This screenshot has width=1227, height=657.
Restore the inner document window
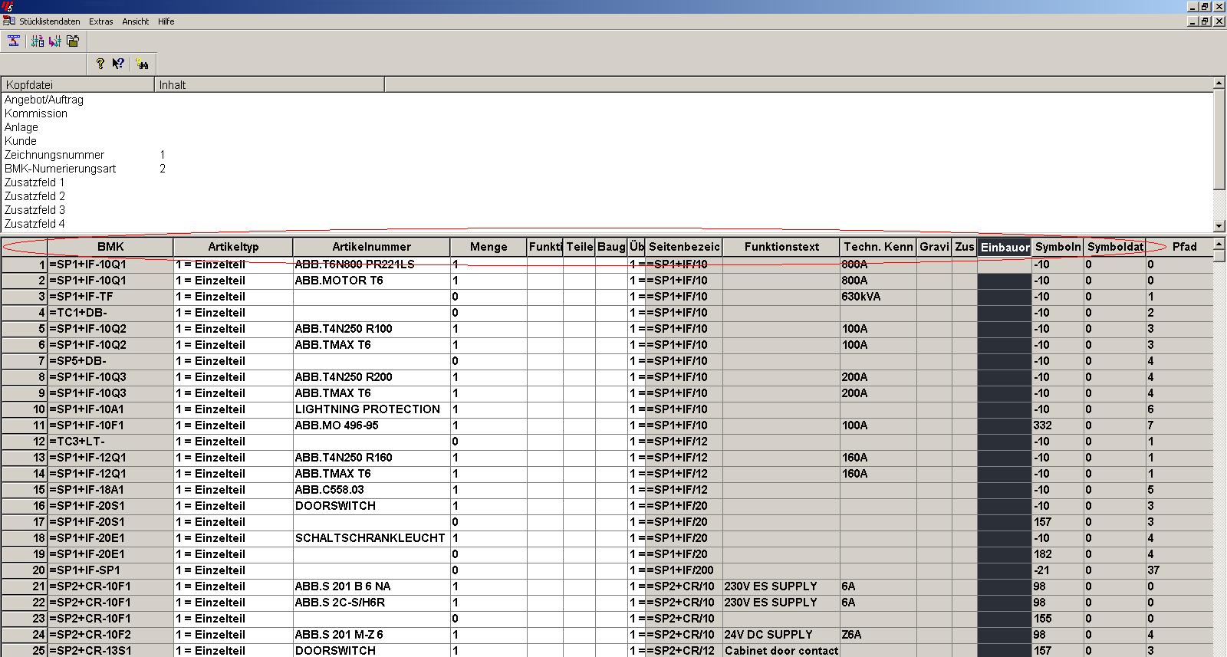pyautogui.click(x=1206, y=21)
